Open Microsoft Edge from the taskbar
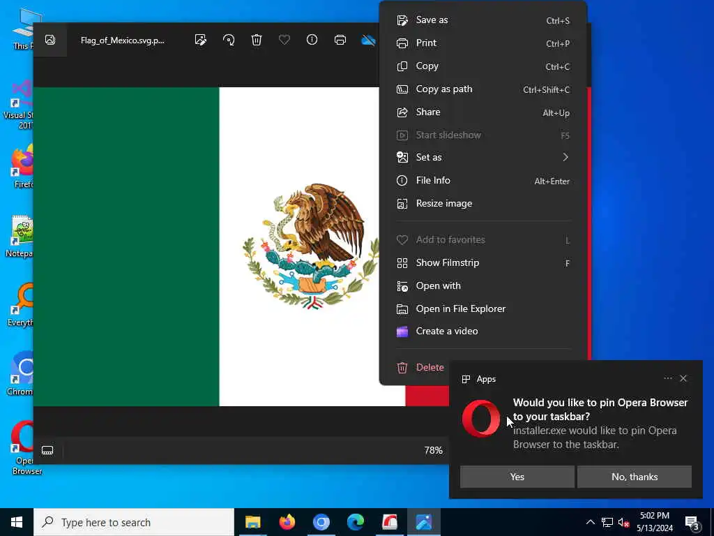The image size is (714, 536). click(355, 522)
